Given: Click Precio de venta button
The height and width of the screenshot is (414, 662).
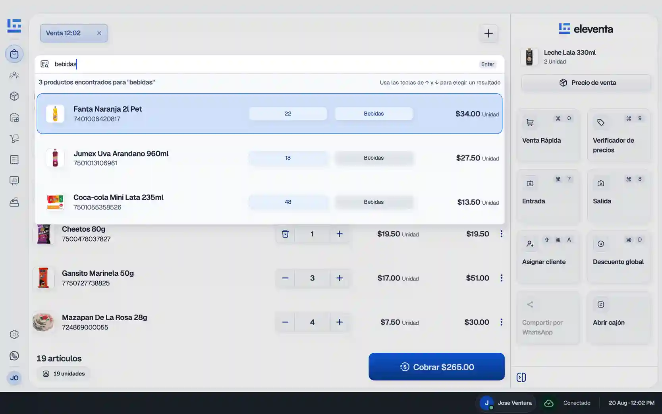Looking at the screenshot, I should 586,83.
